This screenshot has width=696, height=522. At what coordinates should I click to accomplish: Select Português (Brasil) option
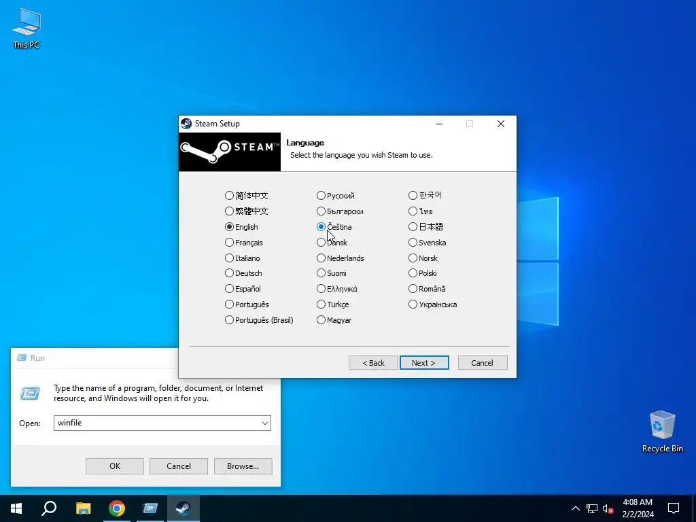point(259,319)
